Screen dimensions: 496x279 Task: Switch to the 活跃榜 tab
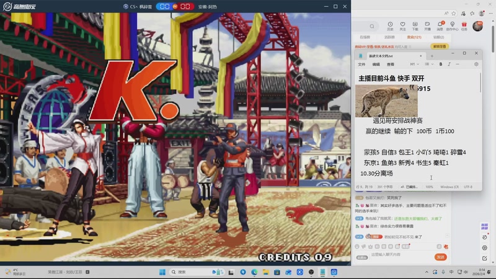pyautogui.click(x=389, y=37)
